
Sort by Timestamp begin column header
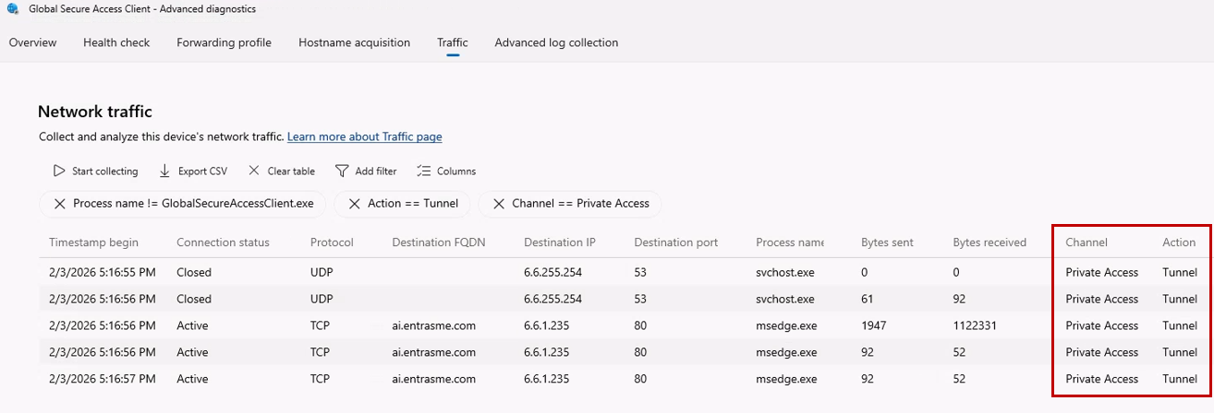[93, 242]
